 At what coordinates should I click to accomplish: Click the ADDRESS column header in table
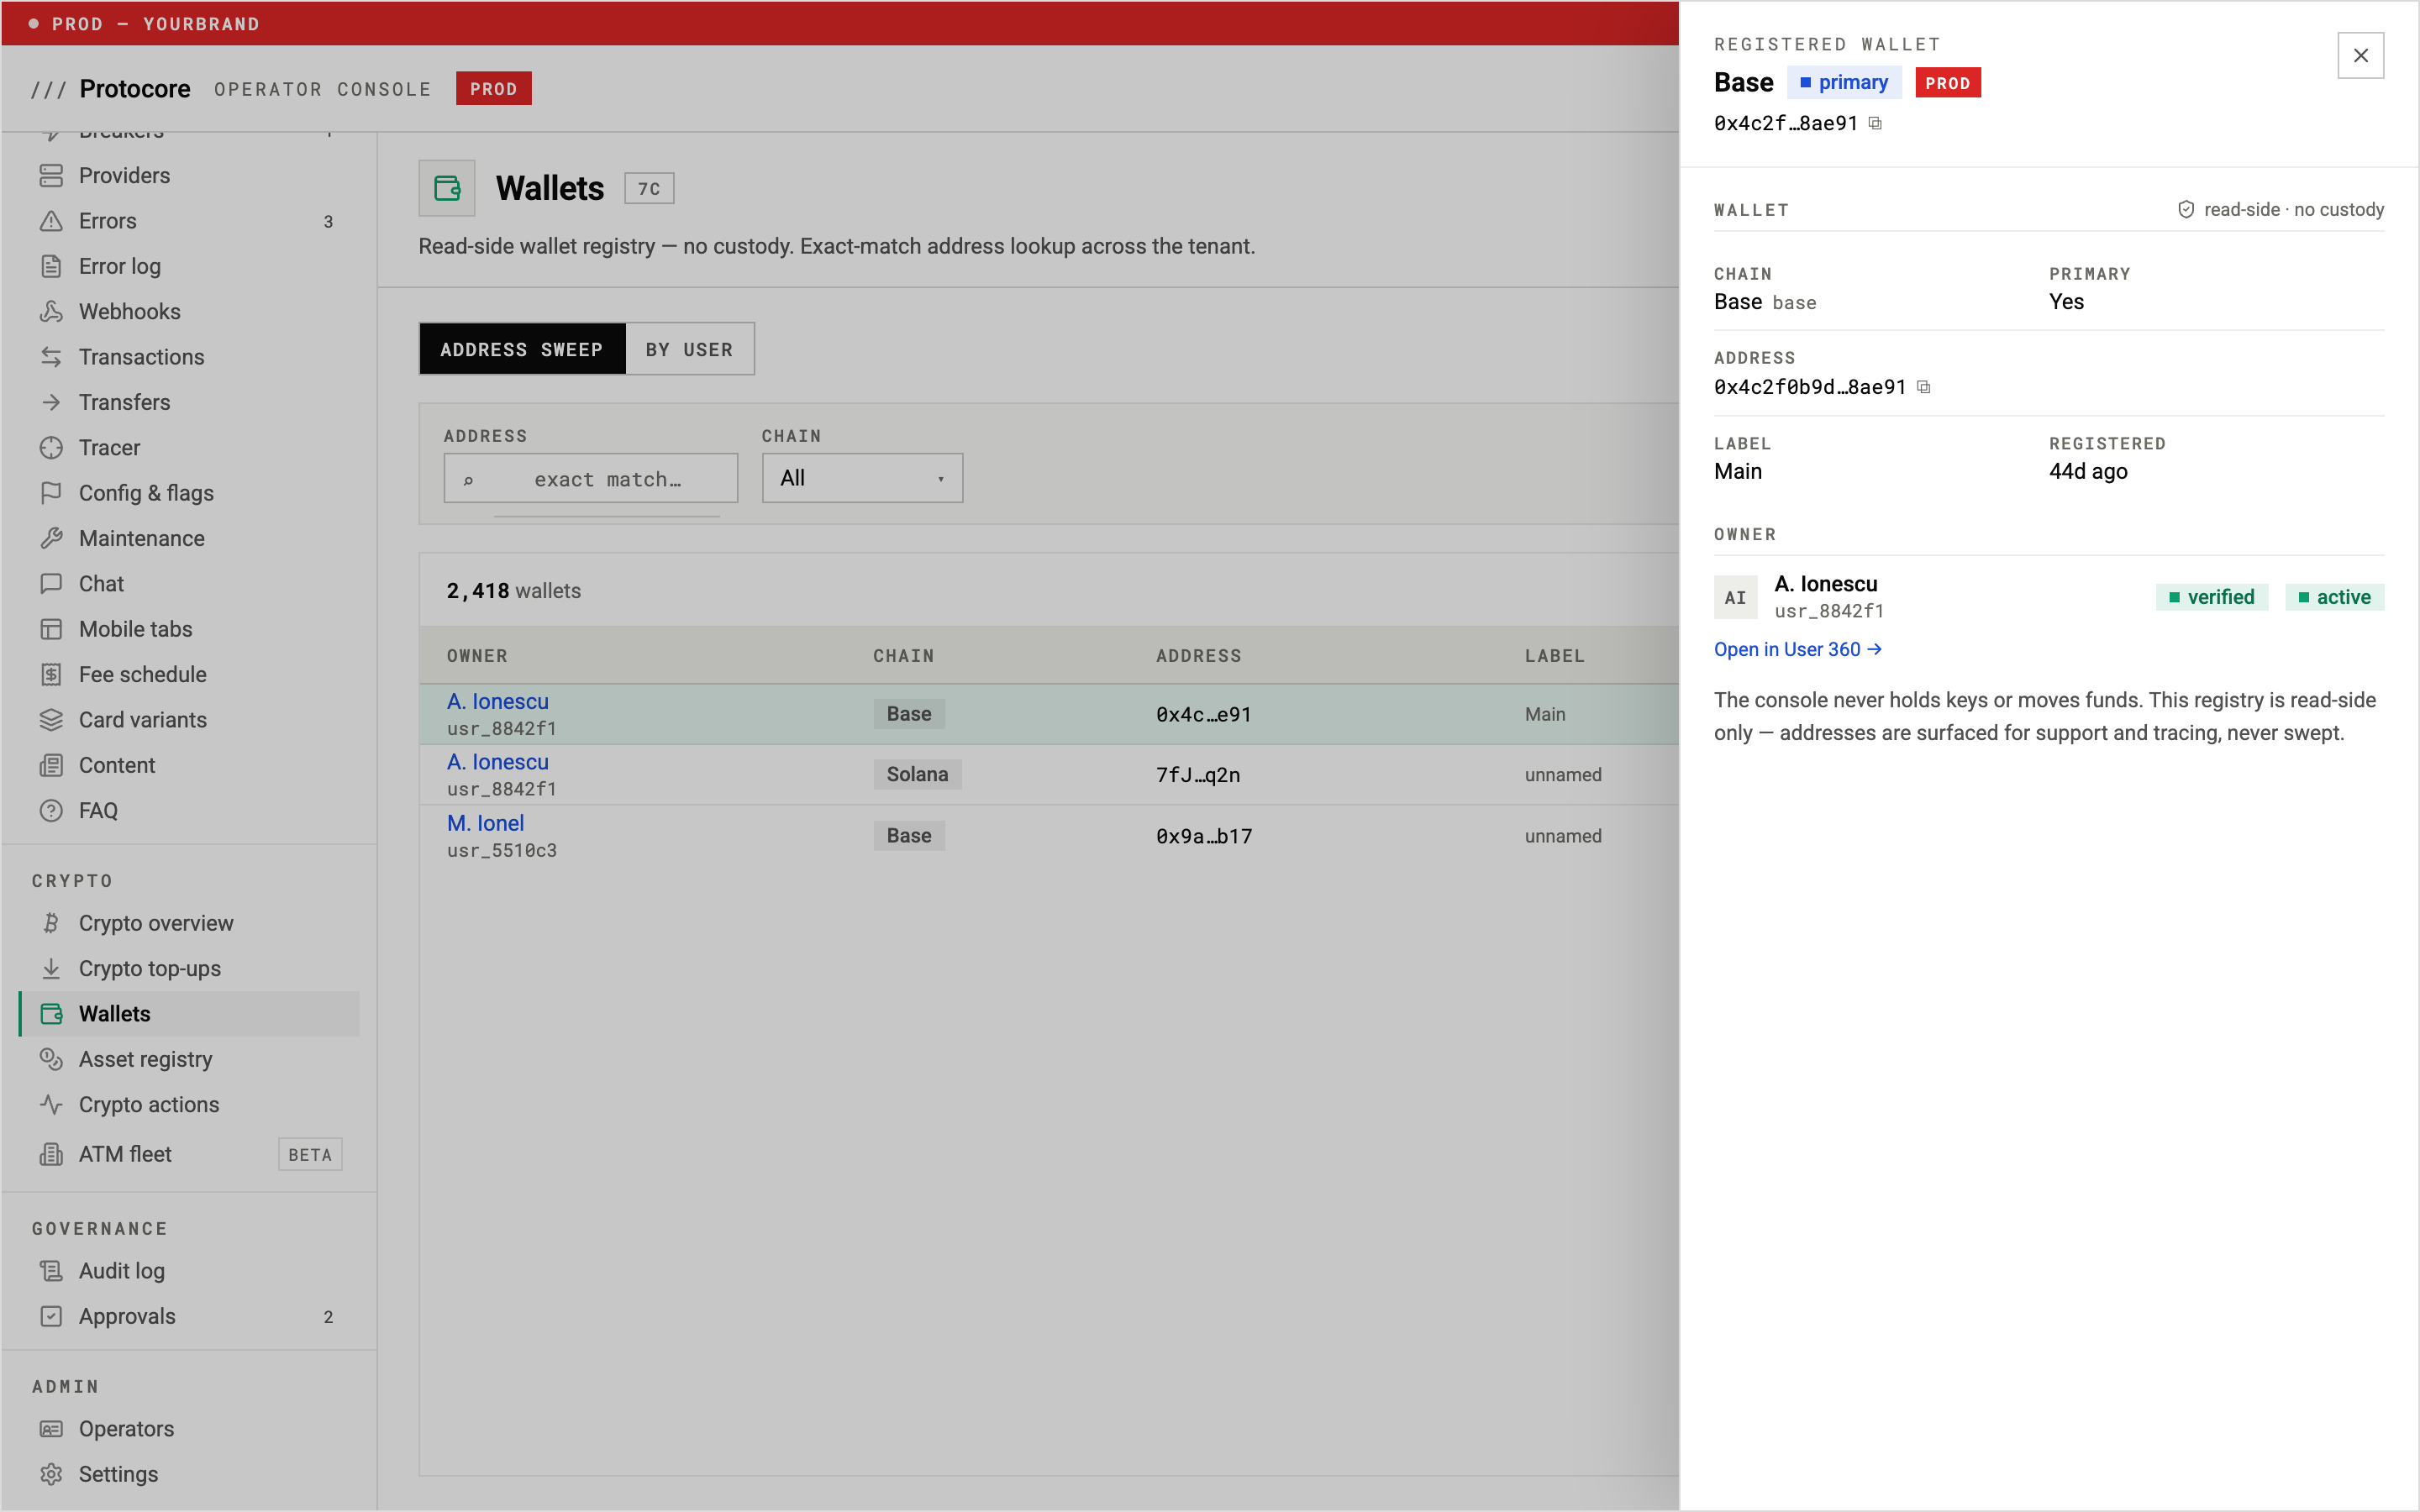pyautogui.click(x=1198, y=656)
